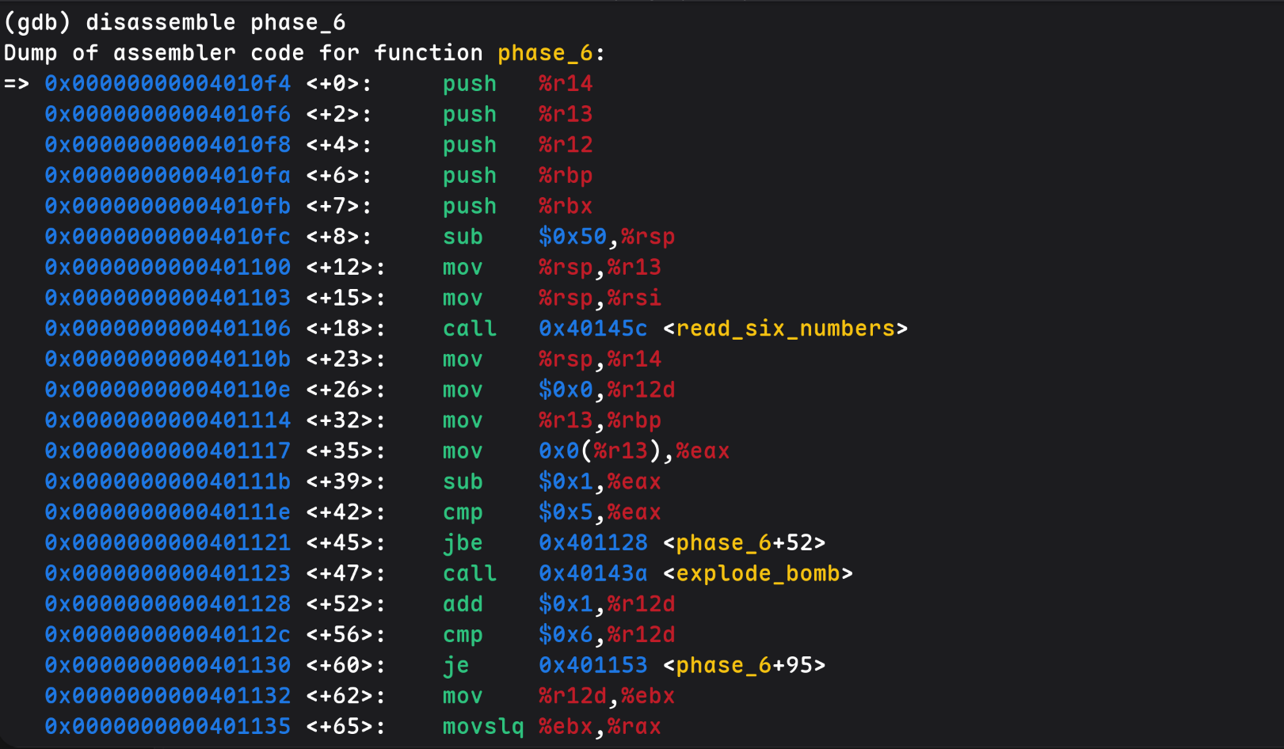
Task: Click jump target <phase_6+95>
Action: [745, 666]
